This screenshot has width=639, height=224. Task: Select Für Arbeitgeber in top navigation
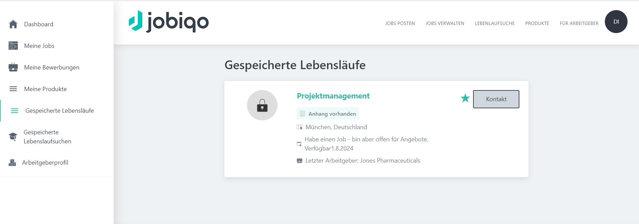[x=579, y=23]
